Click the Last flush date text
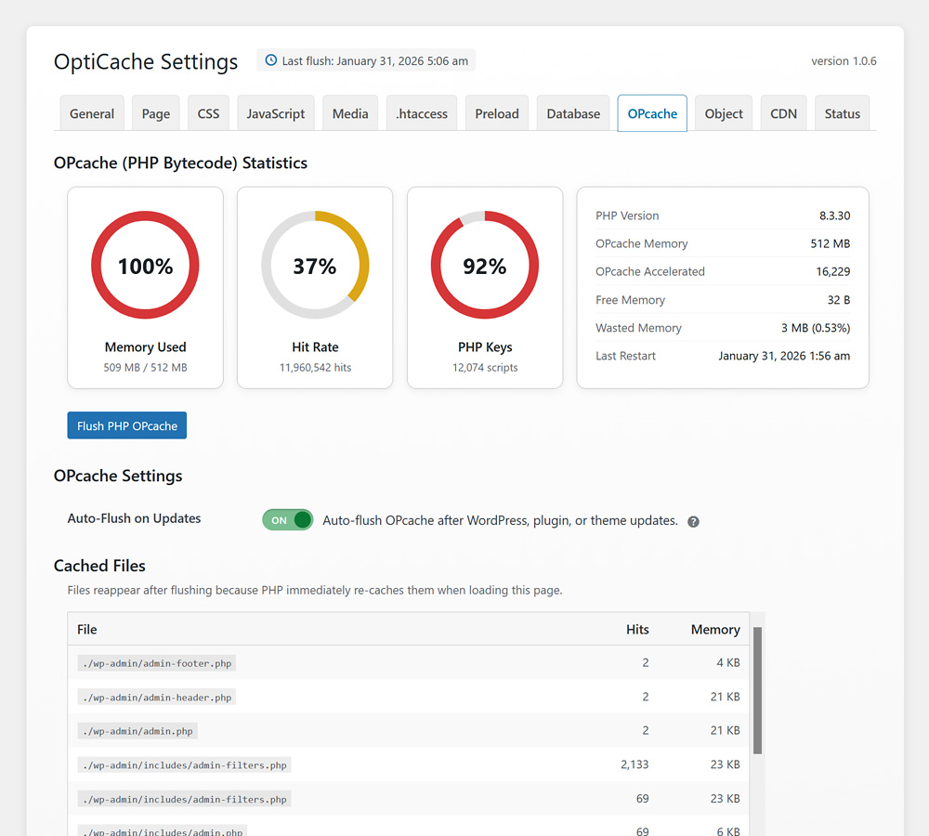929x836 pixels. 375,60
